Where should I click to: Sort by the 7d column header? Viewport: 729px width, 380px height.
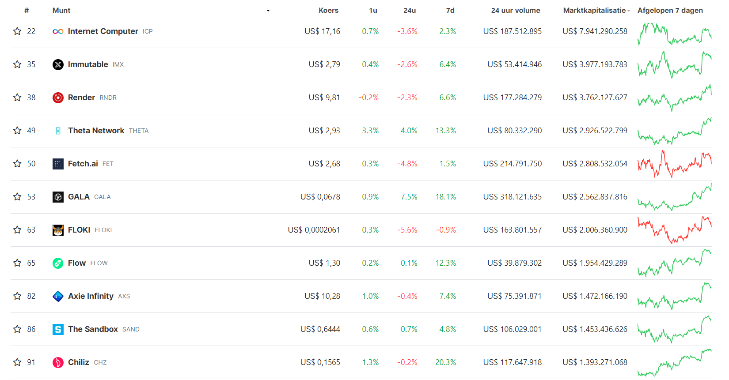[x=450, y=10]
